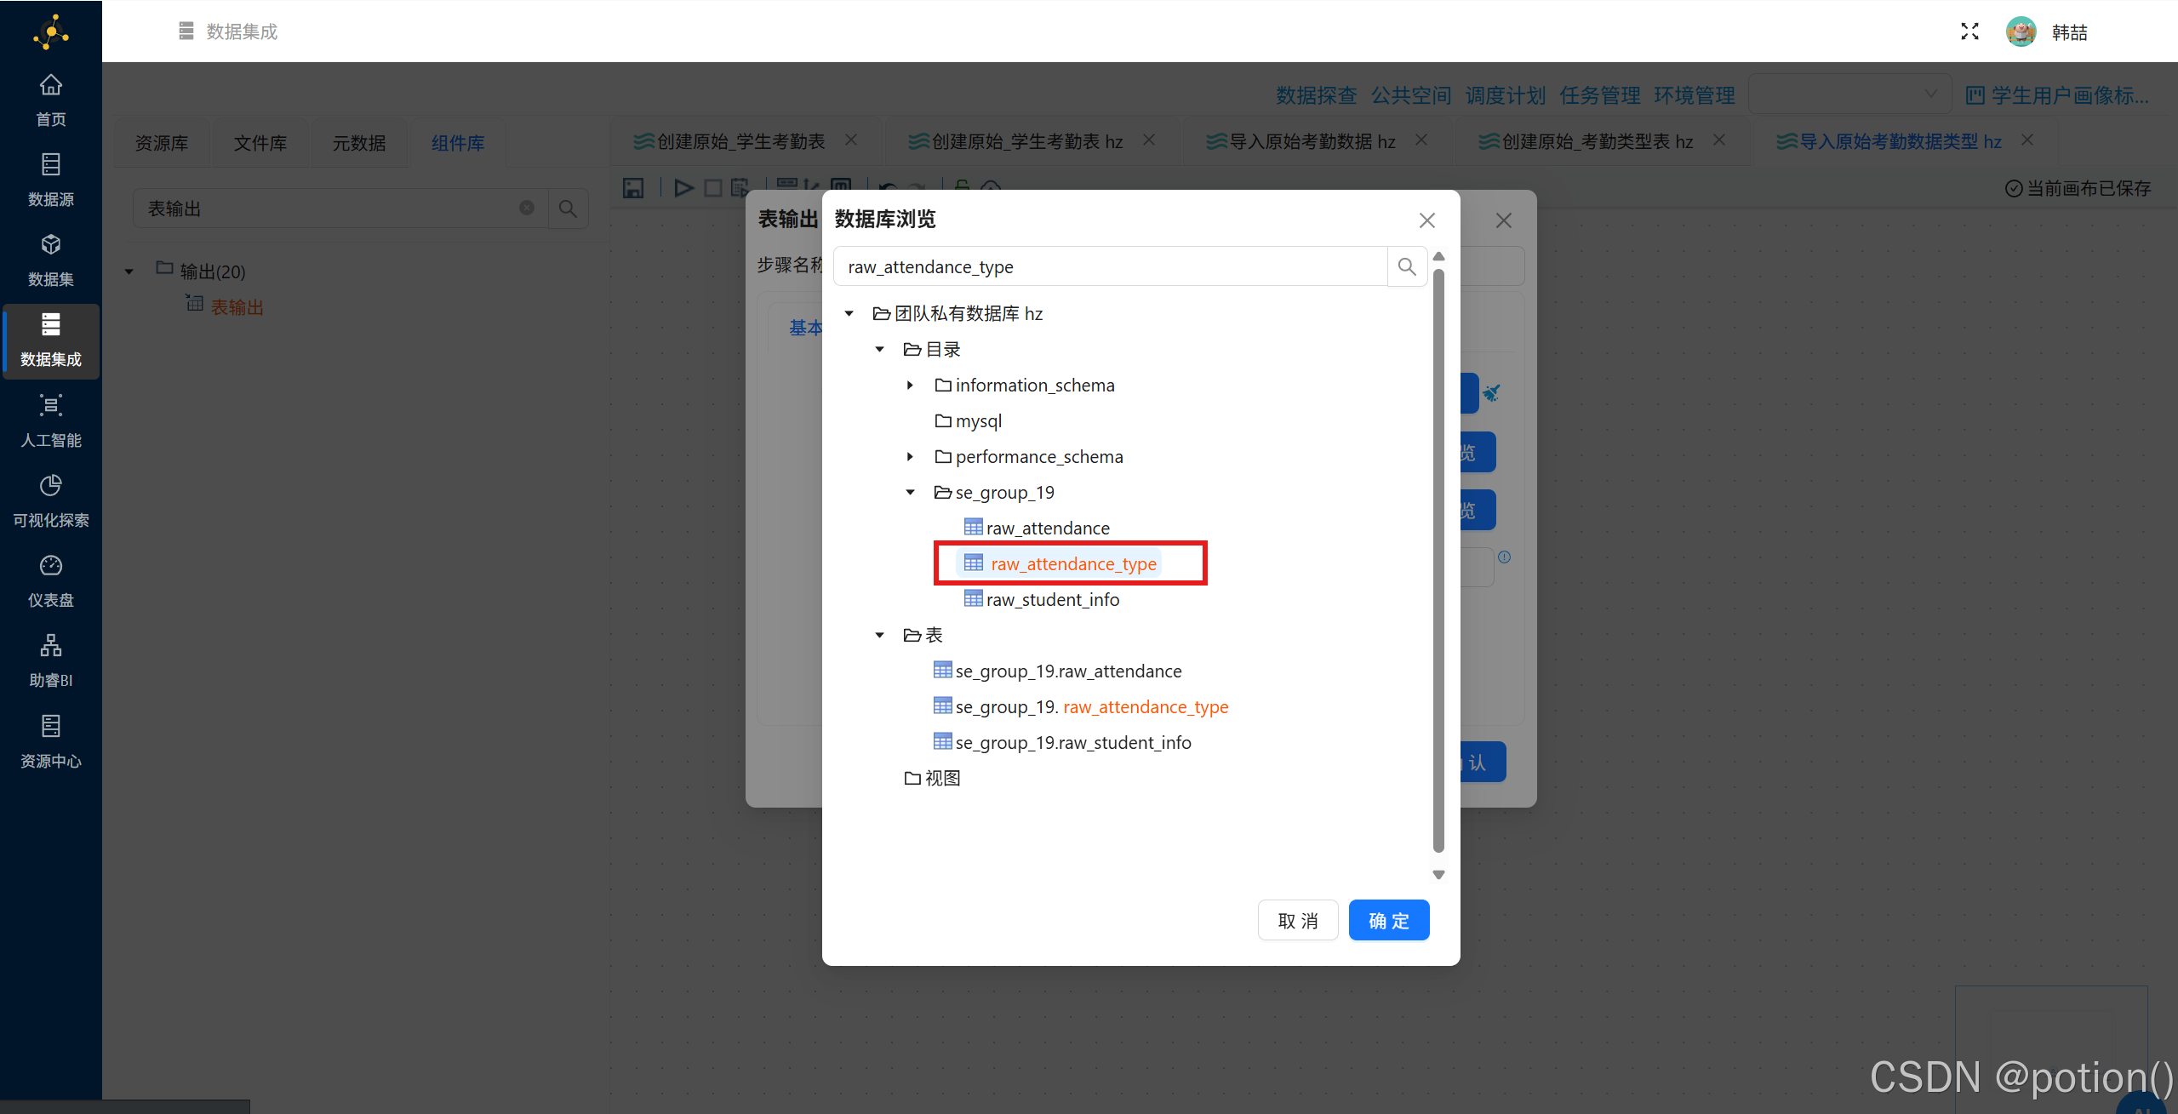
Task: Click the 确定 confirm button
Action: 1389,921
